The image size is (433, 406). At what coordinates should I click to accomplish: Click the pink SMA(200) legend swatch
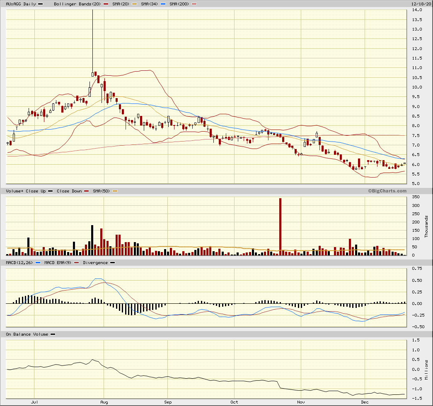point(194,4)
